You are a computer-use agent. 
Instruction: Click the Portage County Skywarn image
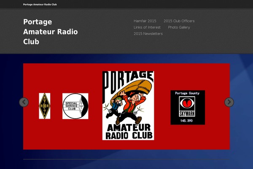pos(188,107)
